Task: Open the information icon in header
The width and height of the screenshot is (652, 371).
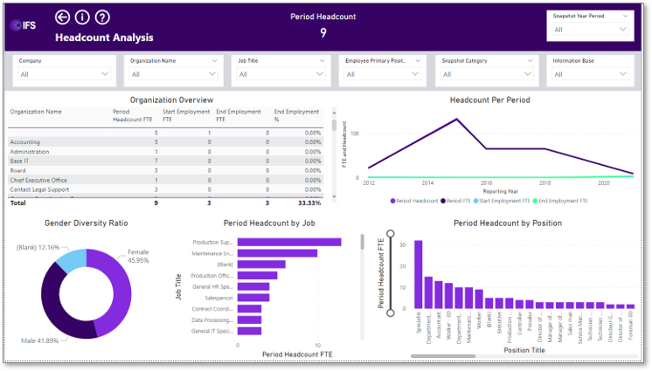Action: point(82,17)
